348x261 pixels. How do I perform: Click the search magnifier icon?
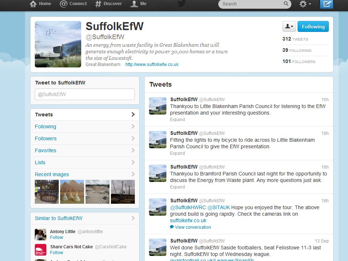pos(286,4)
